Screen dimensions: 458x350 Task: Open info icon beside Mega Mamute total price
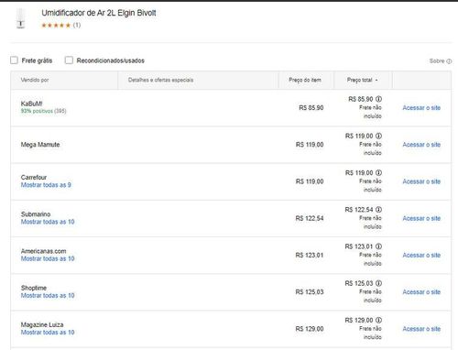point(378,136)
